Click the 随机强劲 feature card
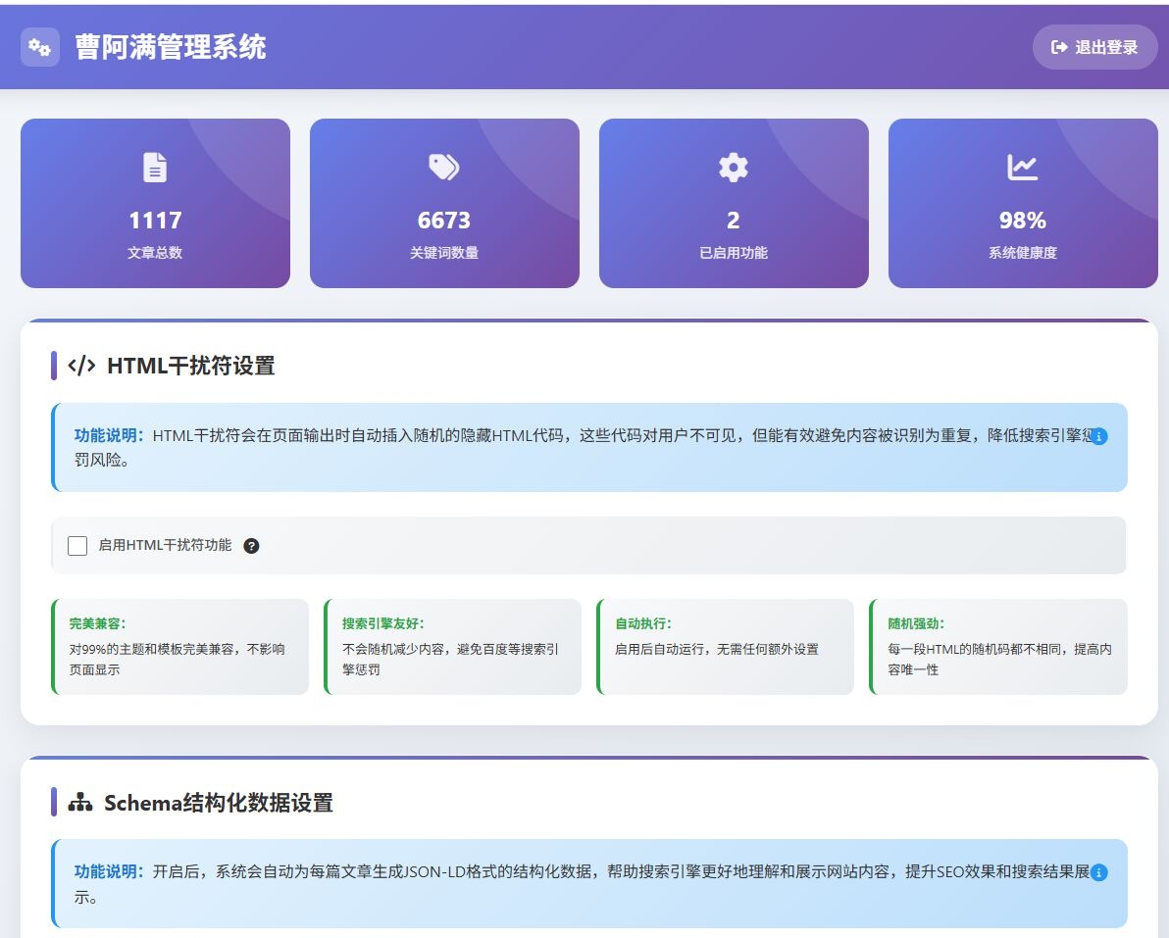 (x=998, y=647)
